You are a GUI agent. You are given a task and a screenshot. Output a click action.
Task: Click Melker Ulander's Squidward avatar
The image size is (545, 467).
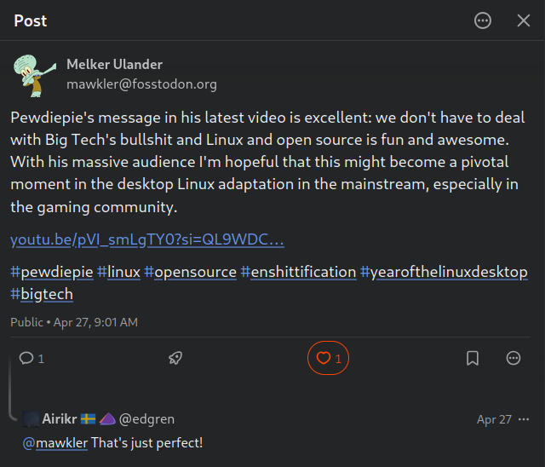point(35,76)
